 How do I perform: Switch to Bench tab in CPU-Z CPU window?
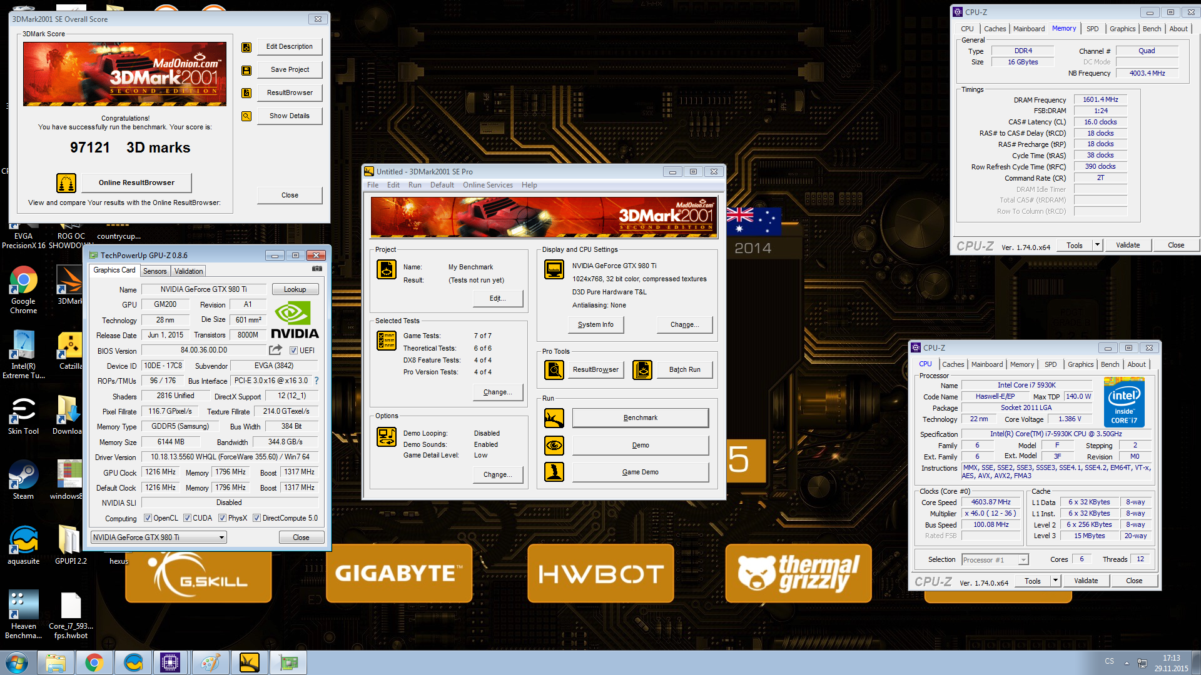point(1110,364)
